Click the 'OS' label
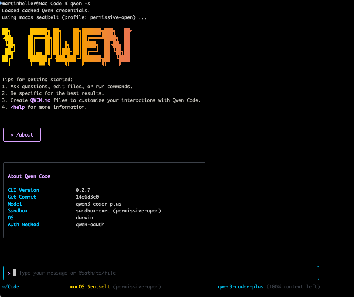The image size is (354, 297). [11, 218]
